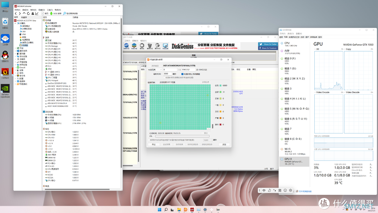Click the scan progress bar at 0%
The height and width of the screenshot is (213, 378).
click(182, 136)
